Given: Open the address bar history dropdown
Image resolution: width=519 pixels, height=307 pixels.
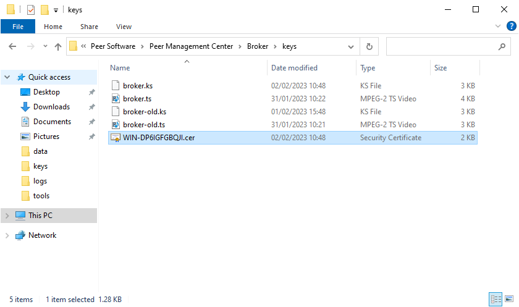Looking at the screenshot, I should 351,46.
